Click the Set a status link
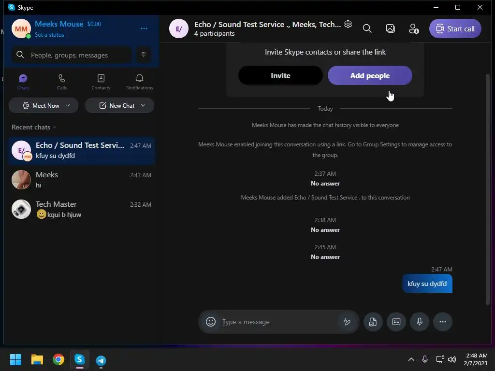The height and width of the screenshot is (371, 495). 49,35
